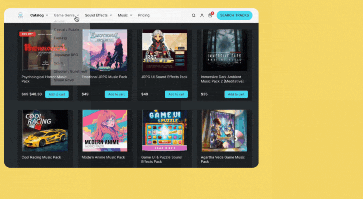Click the site logo icon
The width and height of the screenshot is (363, 199).
click(20, 15)
